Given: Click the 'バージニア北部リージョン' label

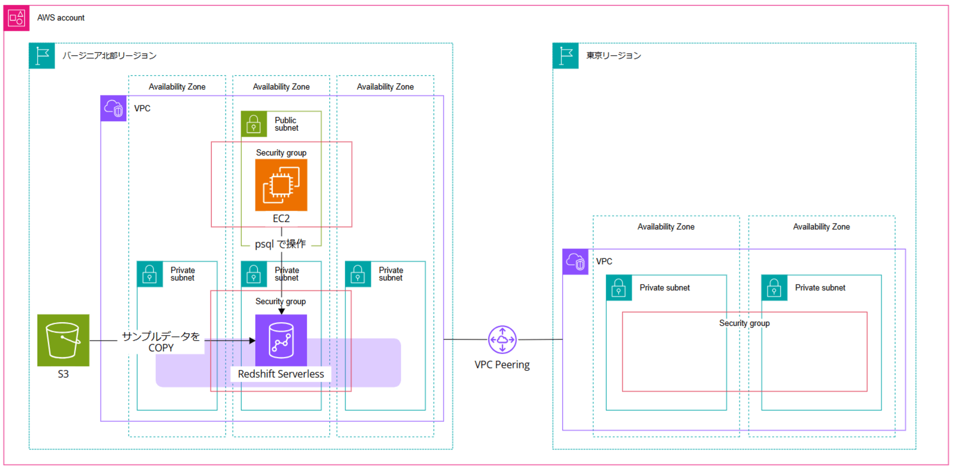Looking at the screenshot, I should 110,56.
